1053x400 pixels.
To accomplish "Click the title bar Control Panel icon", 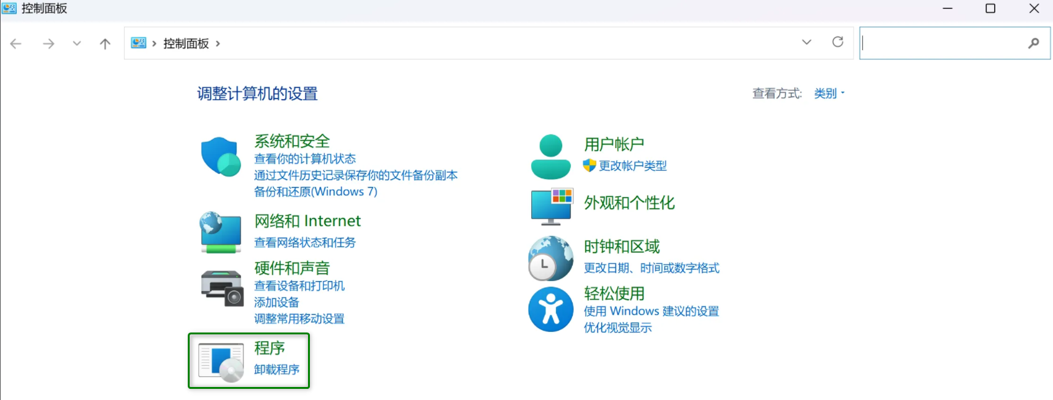I will coord(9,9).
